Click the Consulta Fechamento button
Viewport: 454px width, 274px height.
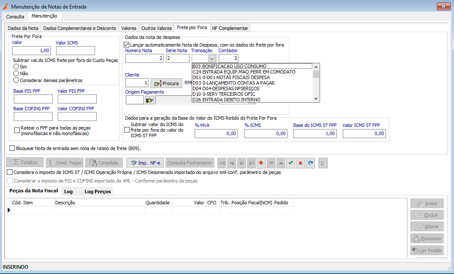(190, 163)
